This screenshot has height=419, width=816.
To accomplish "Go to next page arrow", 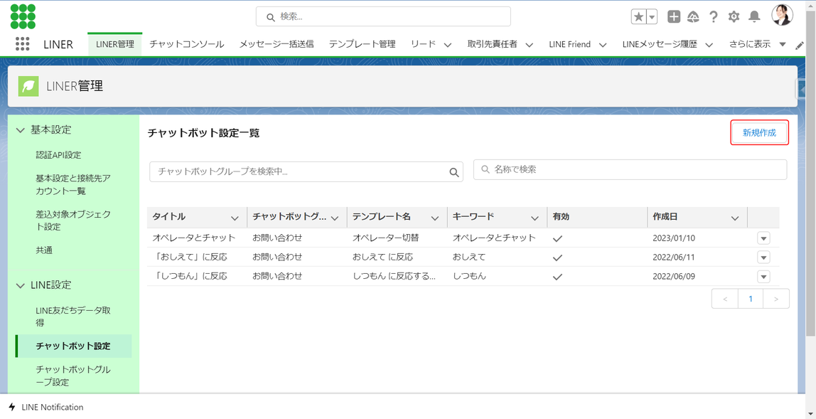I will click(776, 299).
